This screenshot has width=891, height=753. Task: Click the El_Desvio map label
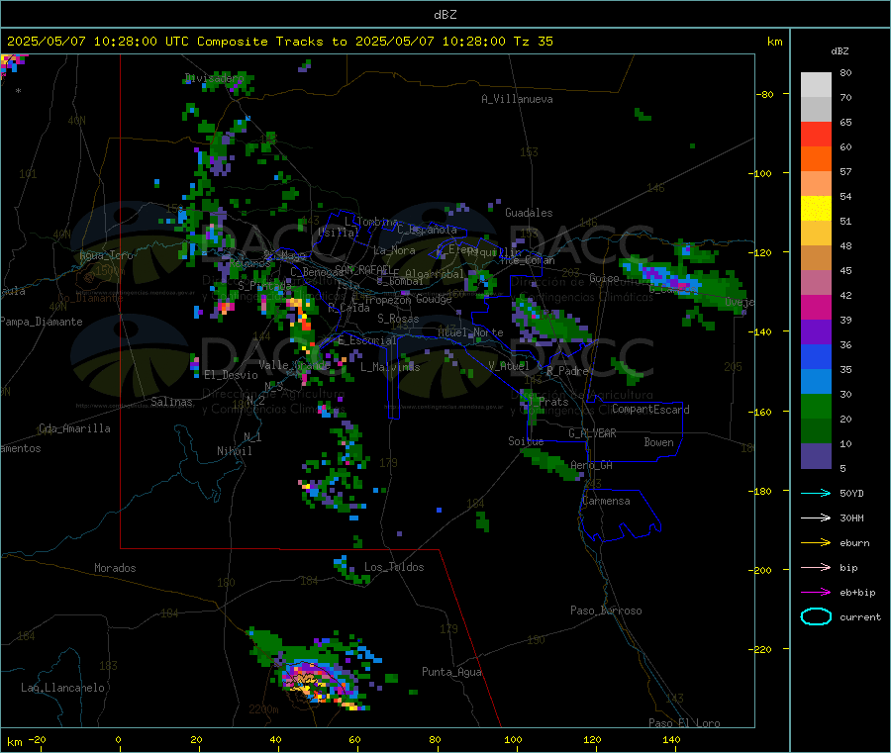click(231, 375)
